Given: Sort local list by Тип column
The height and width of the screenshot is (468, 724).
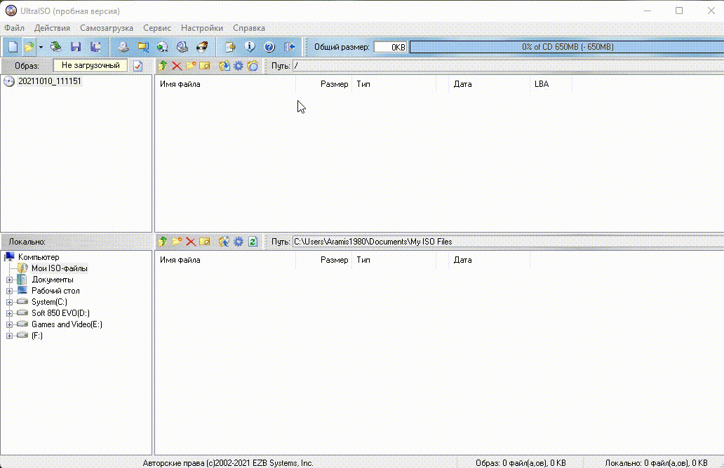Looking at the screenshot, I should [394, 260].
